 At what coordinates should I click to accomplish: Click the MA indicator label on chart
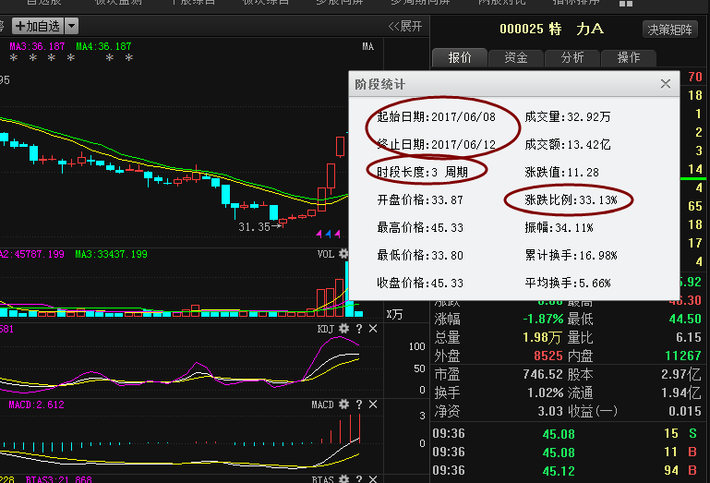tap(368, 47)
